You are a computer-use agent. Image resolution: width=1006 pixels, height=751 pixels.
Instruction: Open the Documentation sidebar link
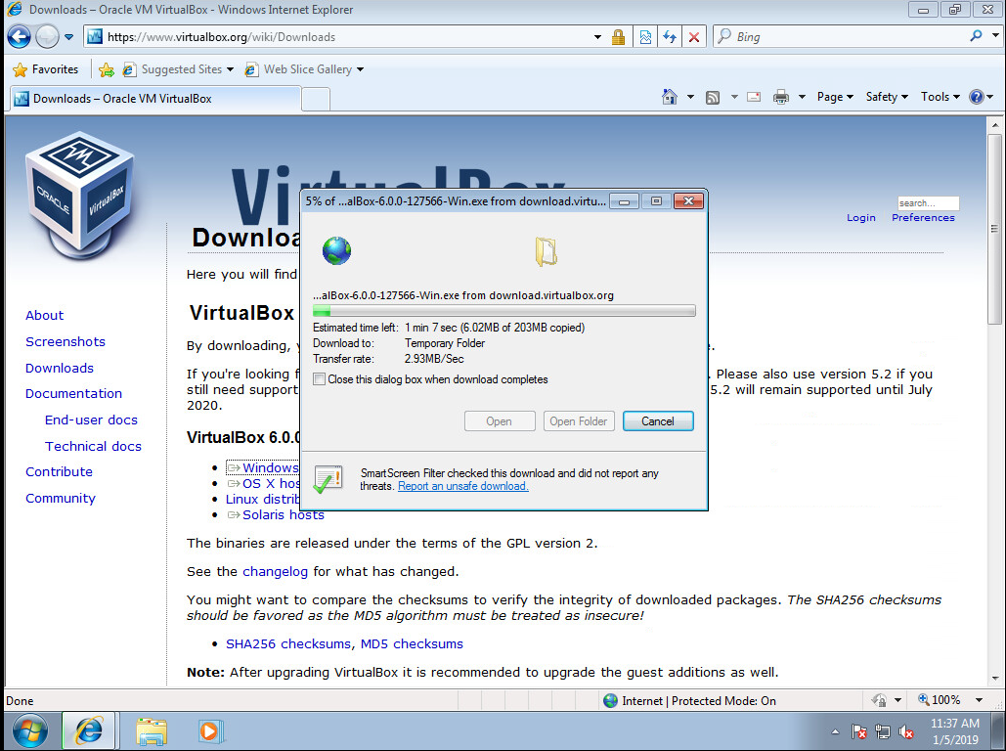(73, 393)
